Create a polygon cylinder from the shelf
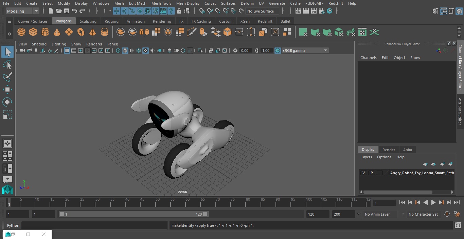Viewport: 464px width, 239px height. point(45,32)
